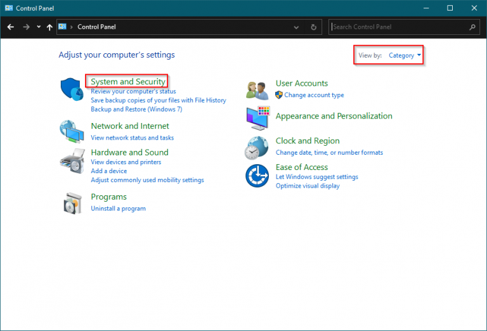The image size is (487, 331).
Task: Select Optimize visual display
Action: pos(308,186)
